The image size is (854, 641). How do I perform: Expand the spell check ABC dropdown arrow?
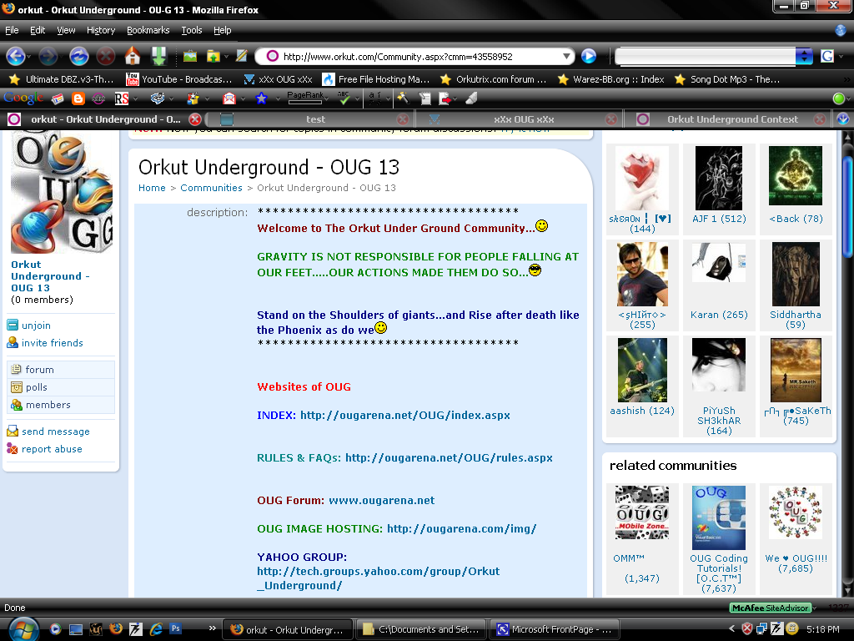[357, 99]
